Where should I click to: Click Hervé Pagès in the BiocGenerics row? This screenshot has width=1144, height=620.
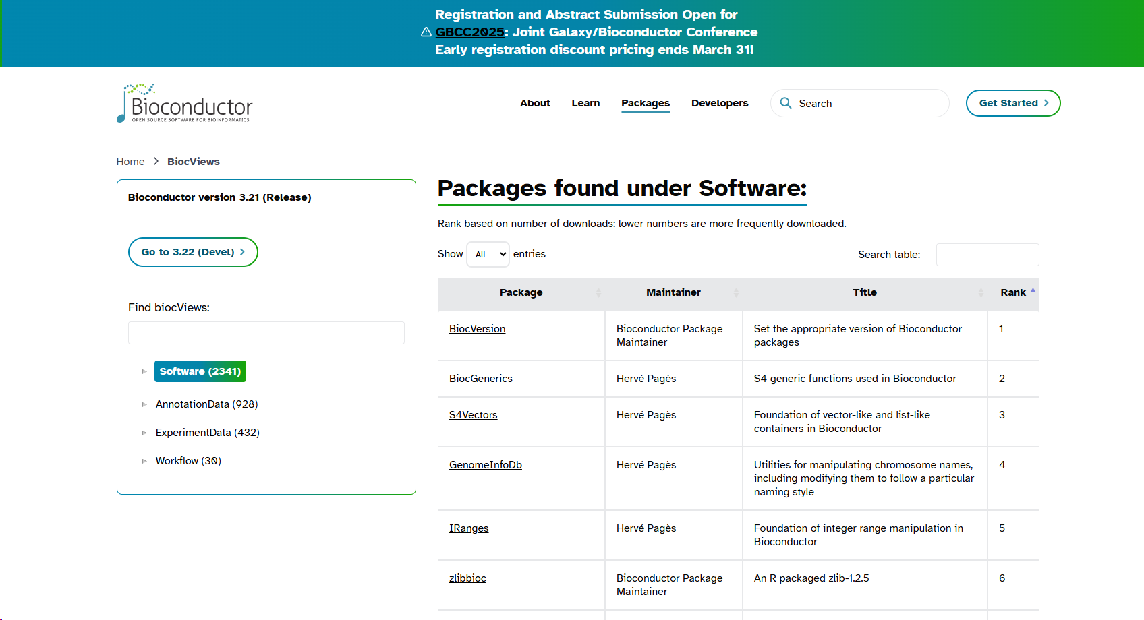coord(646,379)
